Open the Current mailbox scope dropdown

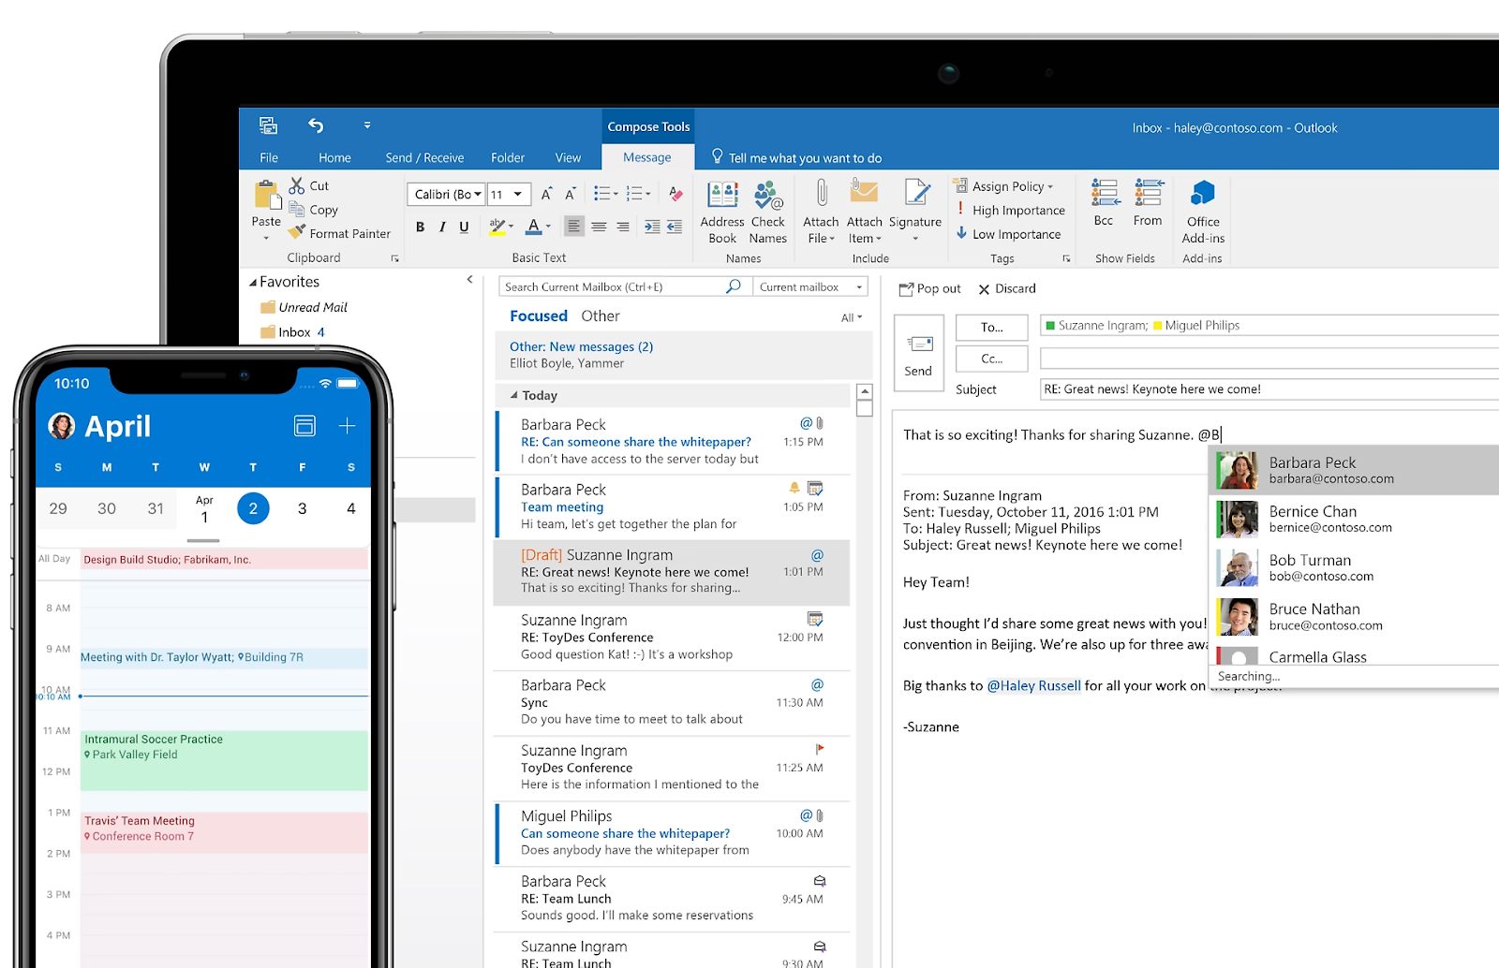[x=810, y=286]
